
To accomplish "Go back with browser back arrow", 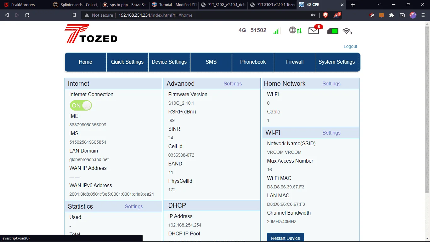I will coord(7,15).
